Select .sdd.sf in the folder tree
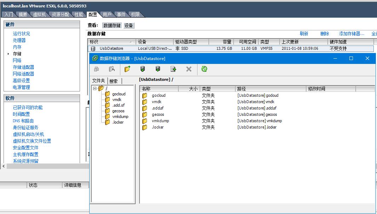 click(x=118, y=105)
